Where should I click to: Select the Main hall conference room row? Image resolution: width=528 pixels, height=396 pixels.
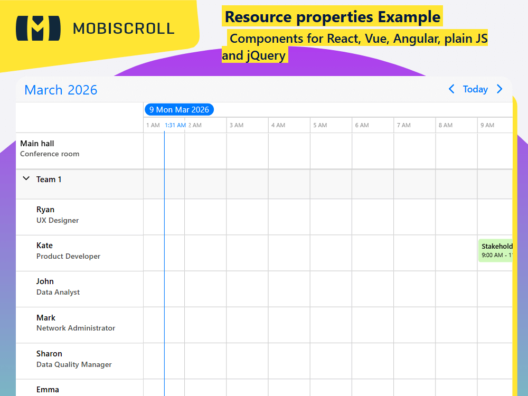coord(50,148)
